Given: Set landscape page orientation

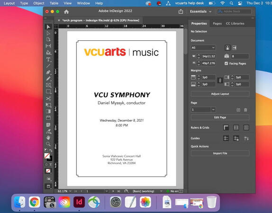Looking at the screenshot, I should pyautogui.click(x=235, y=48).
